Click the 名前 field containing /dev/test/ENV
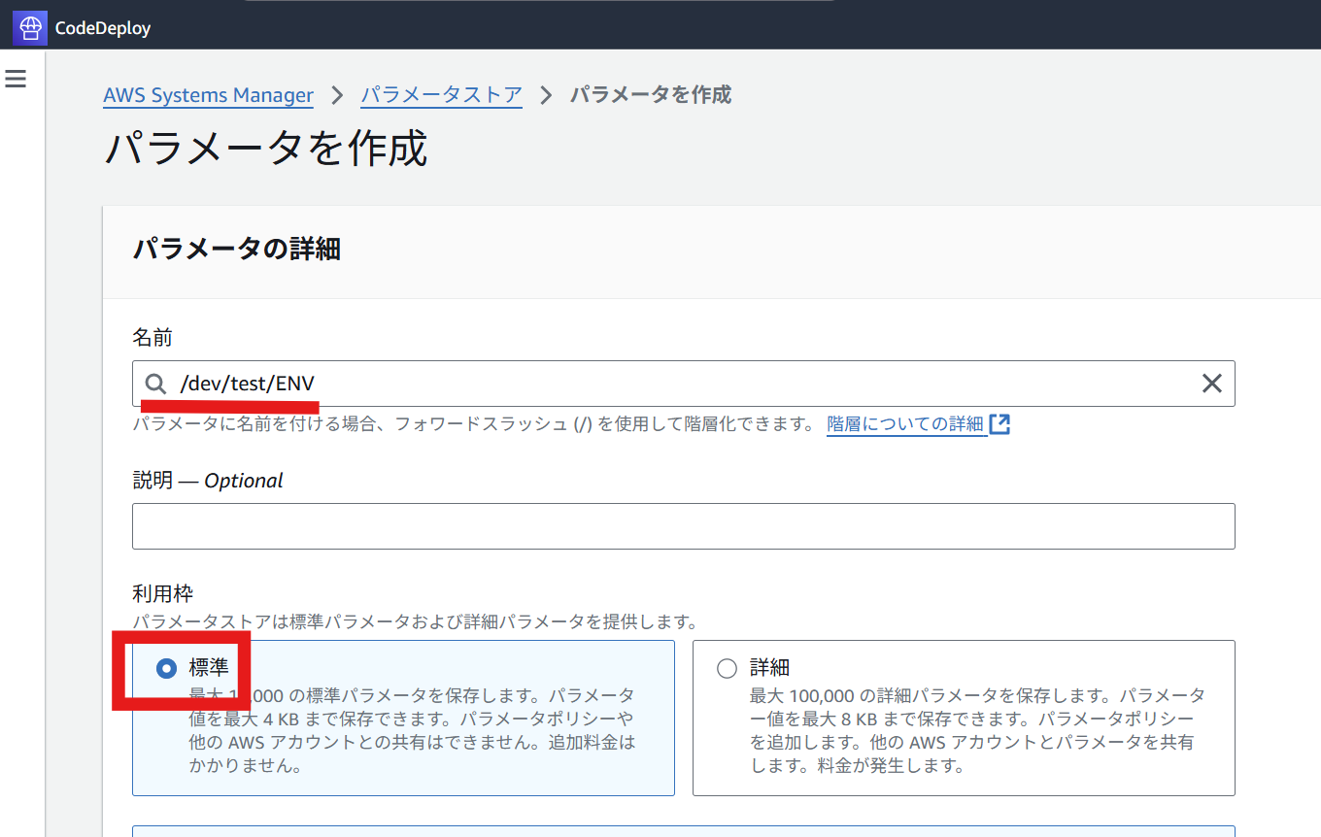The image size is (1321, 837). coord(684,384)
